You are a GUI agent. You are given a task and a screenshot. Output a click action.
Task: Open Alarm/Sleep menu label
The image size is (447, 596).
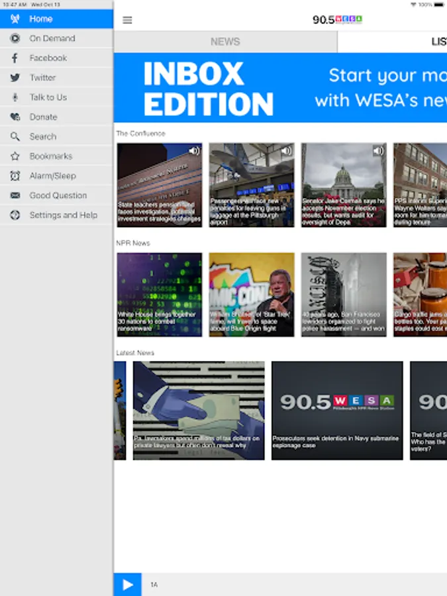coord(53,176)
